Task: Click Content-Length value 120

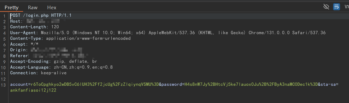Action: 55,27
